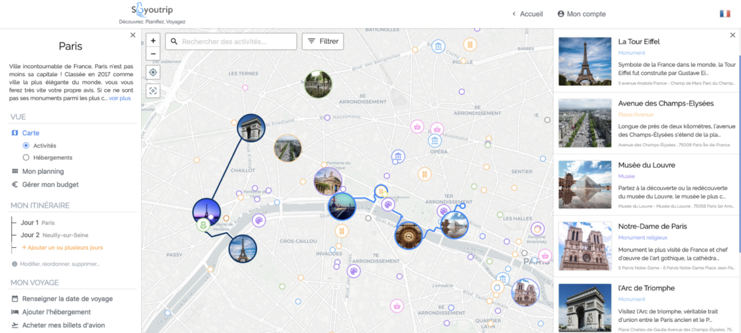Select the Activités radio button
The image size is (741, 333).
[x=26, y=146]
